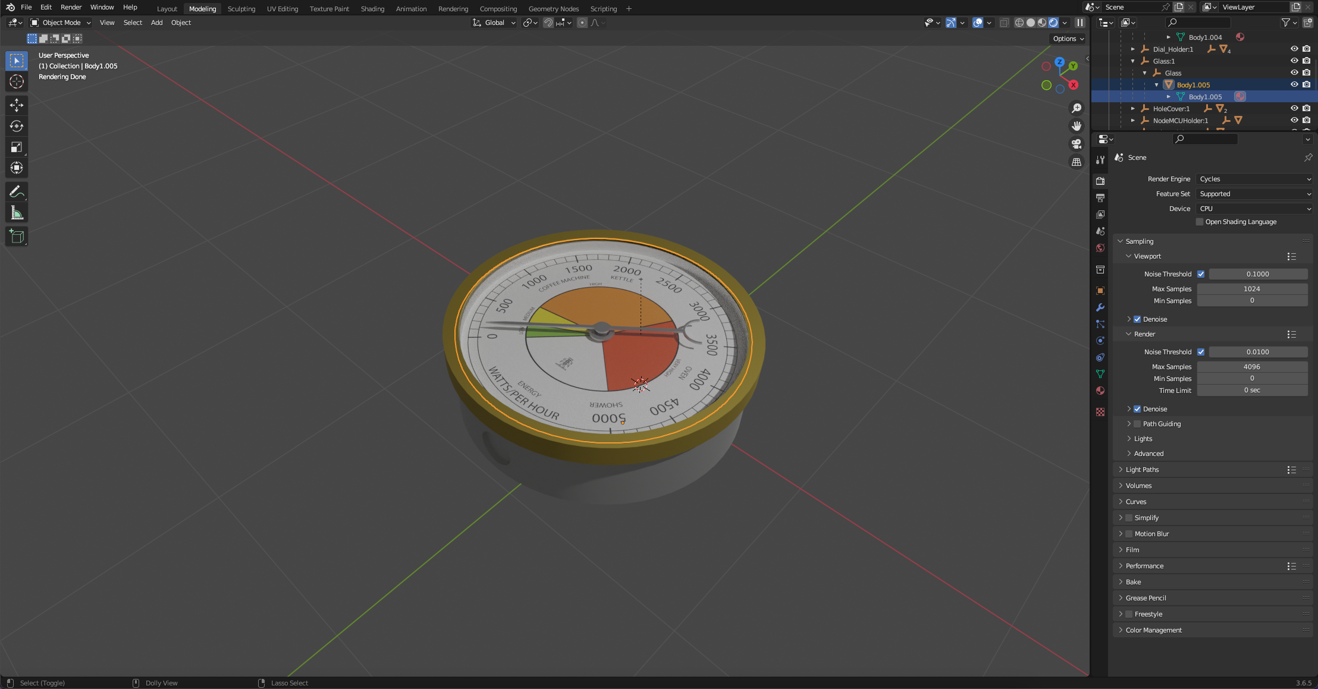The width and height of the screenshot is (1318, 689).
Task: Enable the Path Guiding checkbox
Action: 1137,424
